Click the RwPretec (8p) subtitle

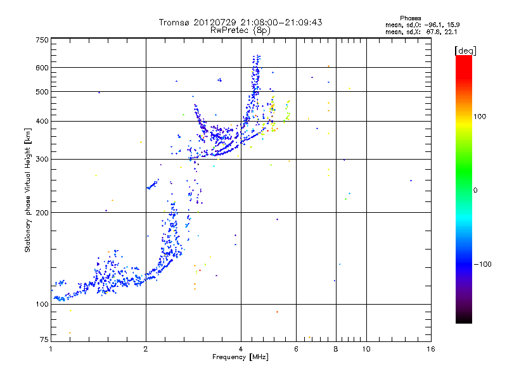(240, 30)
